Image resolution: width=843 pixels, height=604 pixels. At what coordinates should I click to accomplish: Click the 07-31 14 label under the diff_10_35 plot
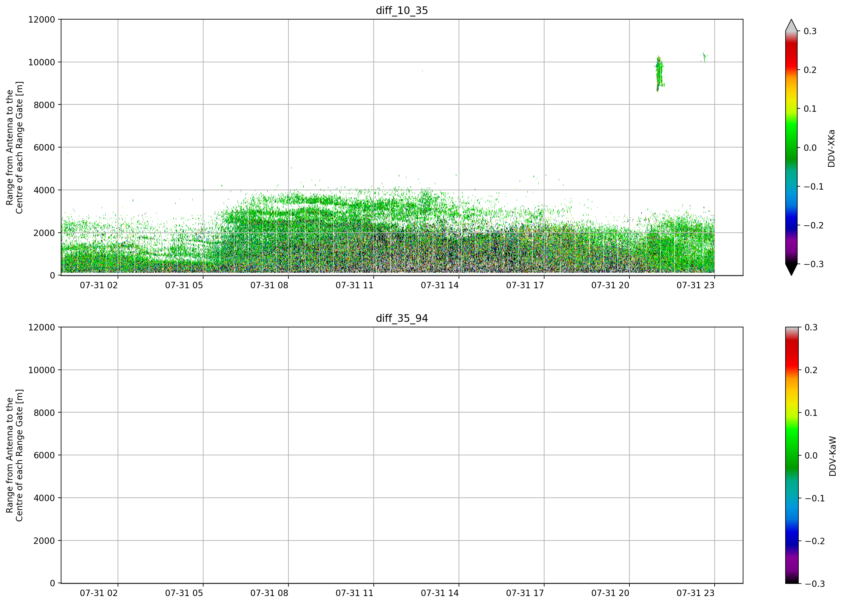tap(440, 285)
